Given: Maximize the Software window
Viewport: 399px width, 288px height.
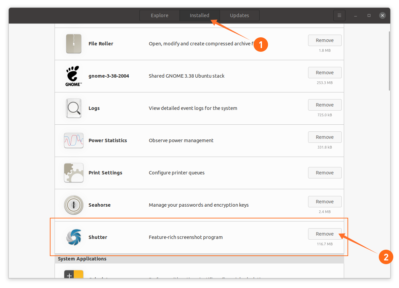Looking at the screenshot, I should tap(369, 15).
